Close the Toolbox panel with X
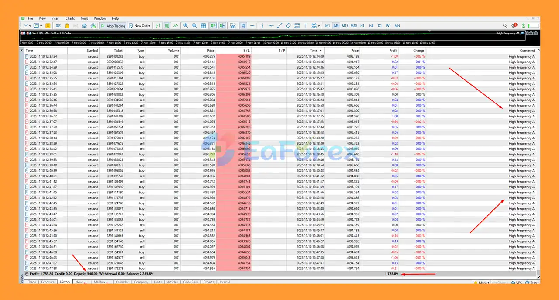 click(x=22, y=51)
